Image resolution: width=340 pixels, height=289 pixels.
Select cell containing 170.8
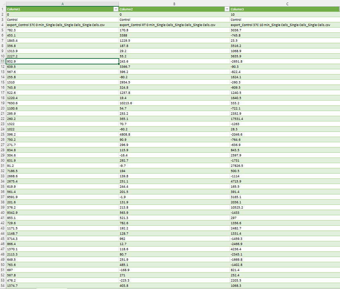pos(174,30)
